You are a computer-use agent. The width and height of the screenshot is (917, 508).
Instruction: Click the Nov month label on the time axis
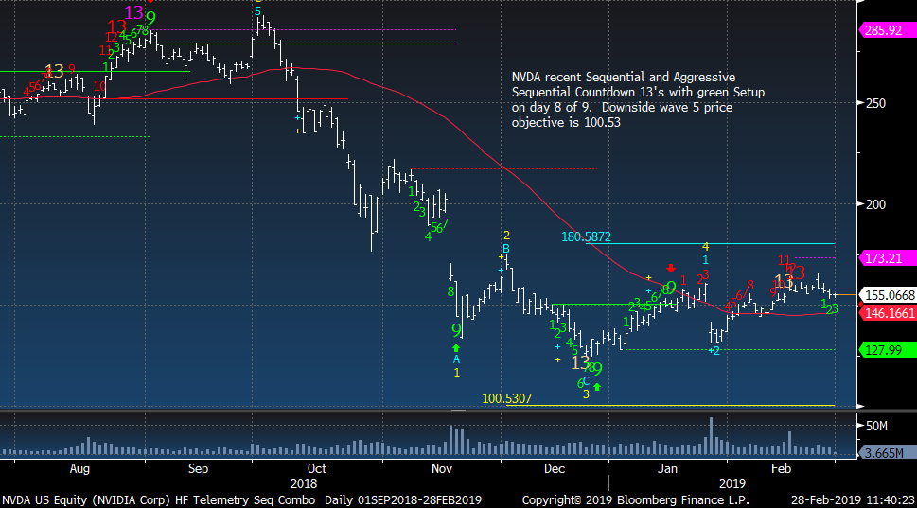(x=442, y=469)
